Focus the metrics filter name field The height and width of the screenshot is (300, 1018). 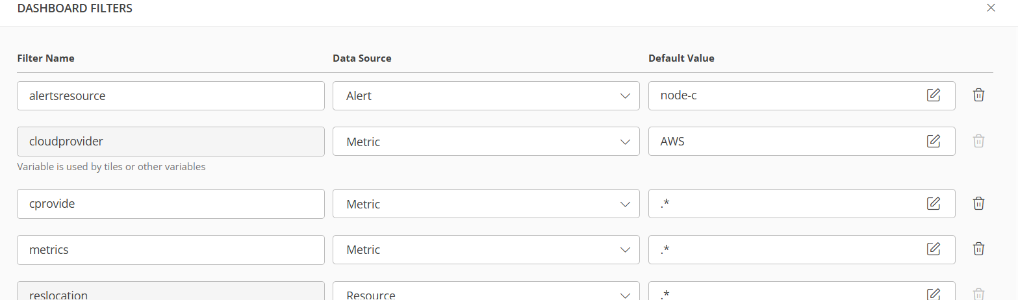coord(170,249)
